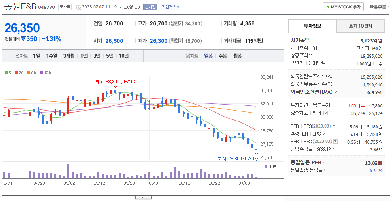392x201 pixels.
Task: Click the 목표주가 value 47,800
Action: click(376, 106)
